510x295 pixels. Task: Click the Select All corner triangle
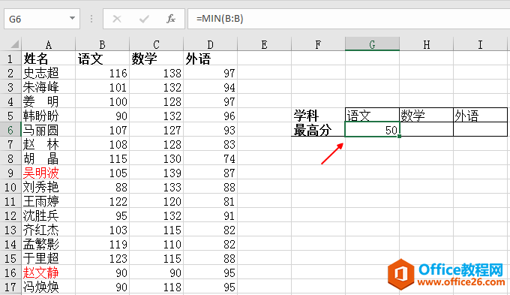click(x=14, y=44)
